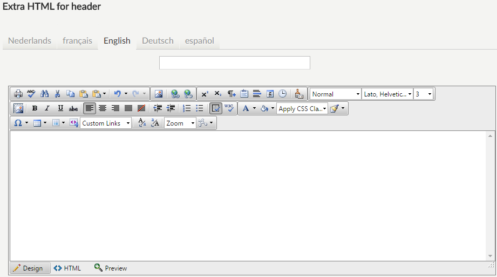
Task: Toggle center alignment
Action: (x=103, y=108)
